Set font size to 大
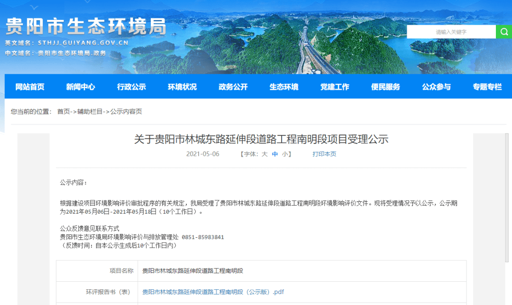 (265, 154)
